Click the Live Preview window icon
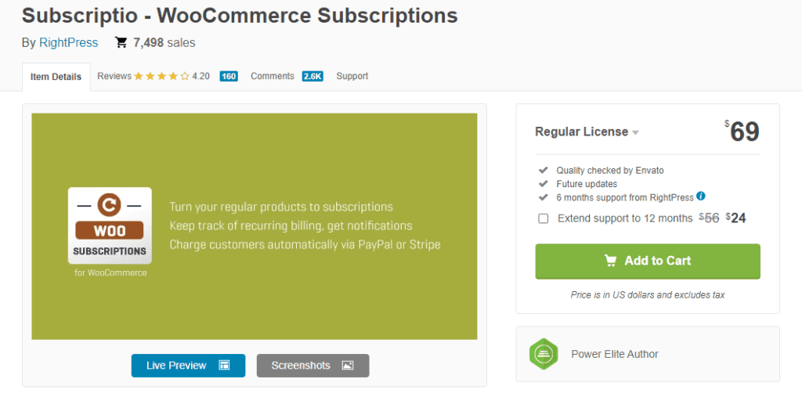Image resolution: width=802 pixels, height=397 pixels. click(x=224, y=366)
